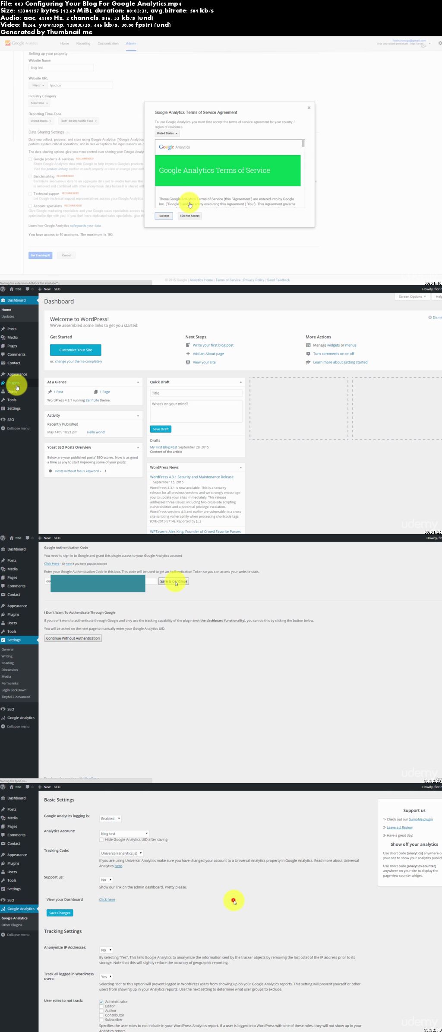Screen dimensions: 442x1032
Task: Open the Reporting tab in Google Analytics
Action: coord(83,44)
